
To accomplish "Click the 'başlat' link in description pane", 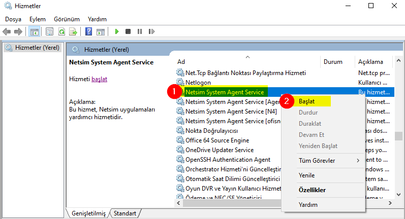I will (99, 79).
